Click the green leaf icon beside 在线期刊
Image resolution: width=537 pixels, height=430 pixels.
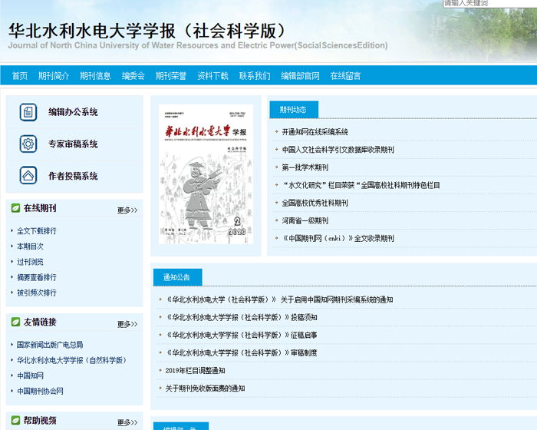[16, 208]
